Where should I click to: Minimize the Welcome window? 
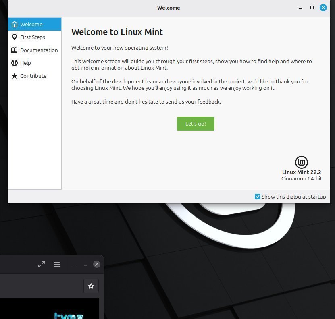click(301, 8)
